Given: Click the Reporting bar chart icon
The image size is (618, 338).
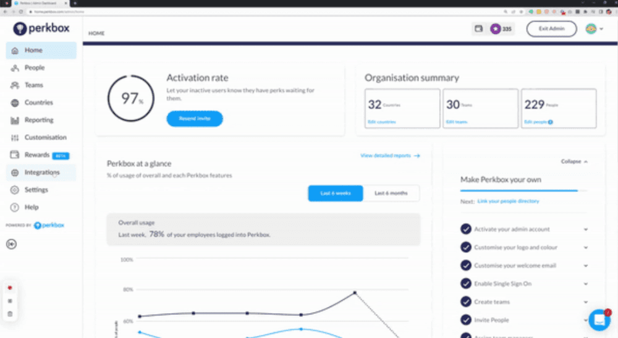Looking at the screenshot, I should [x=15, y=120].
